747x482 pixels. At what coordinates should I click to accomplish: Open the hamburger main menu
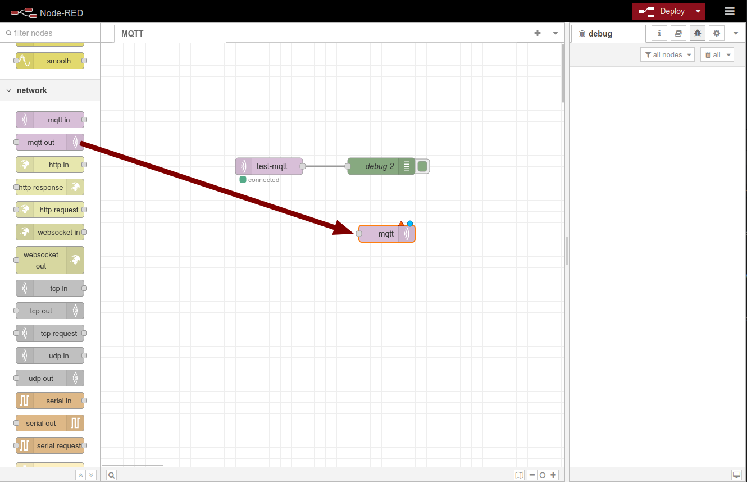tap(730, 11)
